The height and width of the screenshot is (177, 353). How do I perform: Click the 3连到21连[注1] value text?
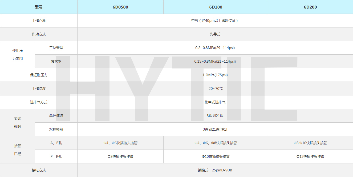pos(215,130)
